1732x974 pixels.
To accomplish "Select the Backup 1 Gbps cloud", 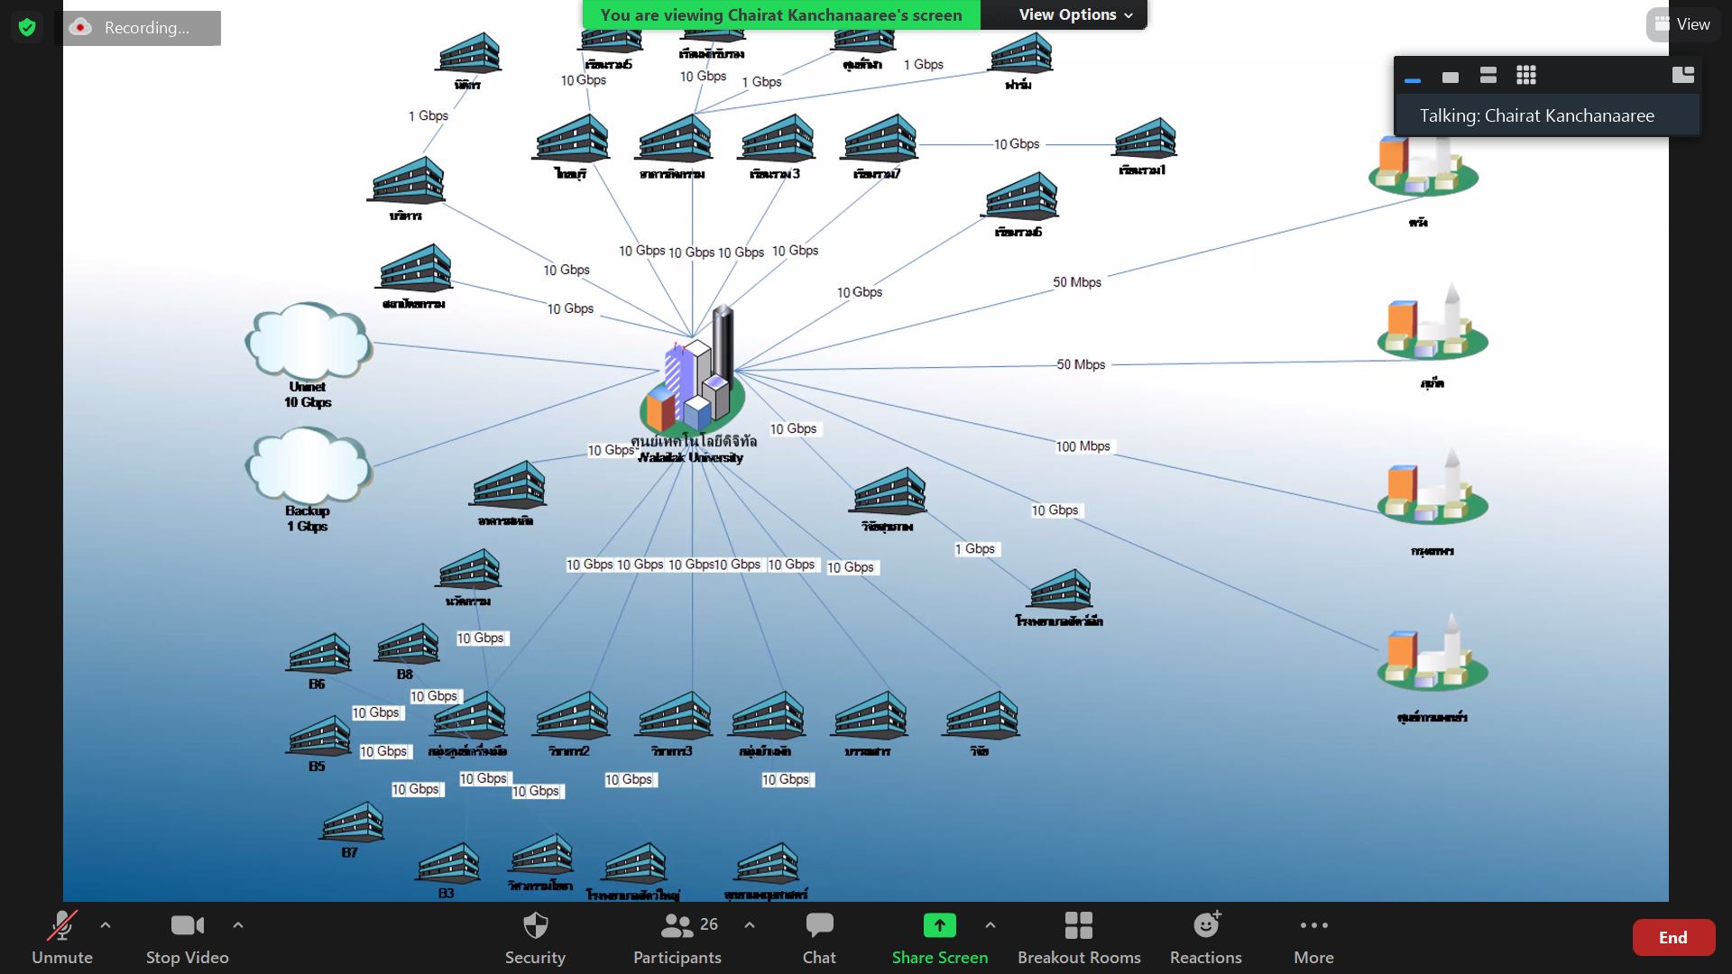I will point(308,465).
